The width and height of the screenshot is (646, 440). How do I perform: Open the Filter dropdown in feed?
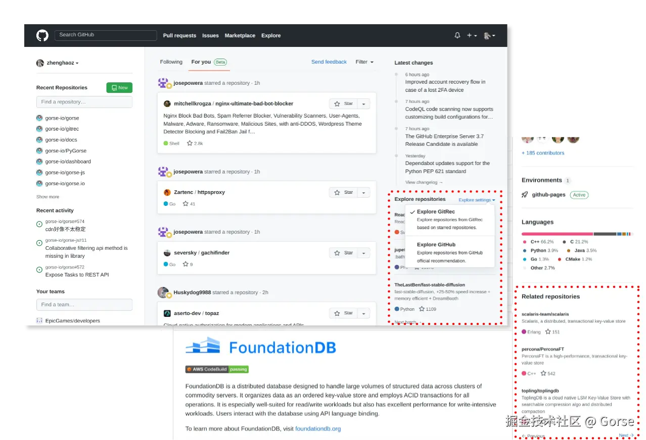pos(364,62)
